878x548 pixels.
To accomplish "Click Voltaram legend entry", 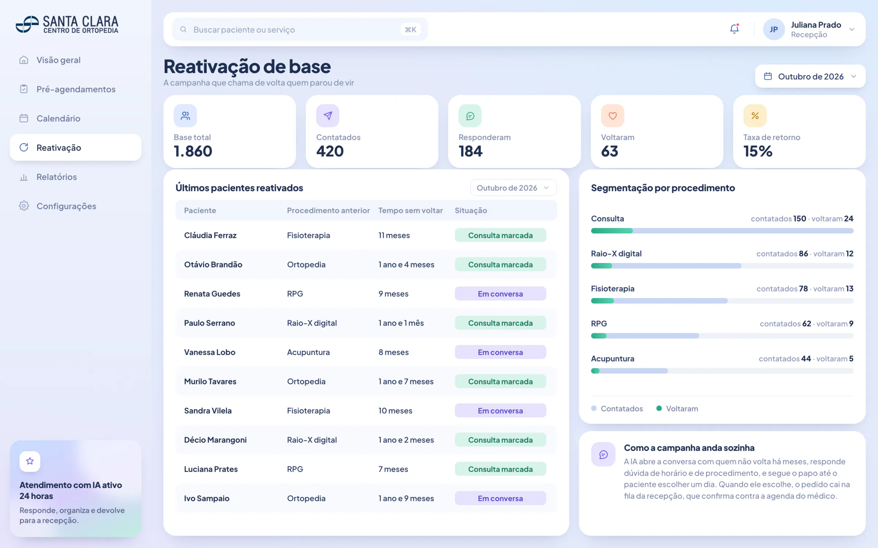I will pyautogui.click(x=677, y=408).
